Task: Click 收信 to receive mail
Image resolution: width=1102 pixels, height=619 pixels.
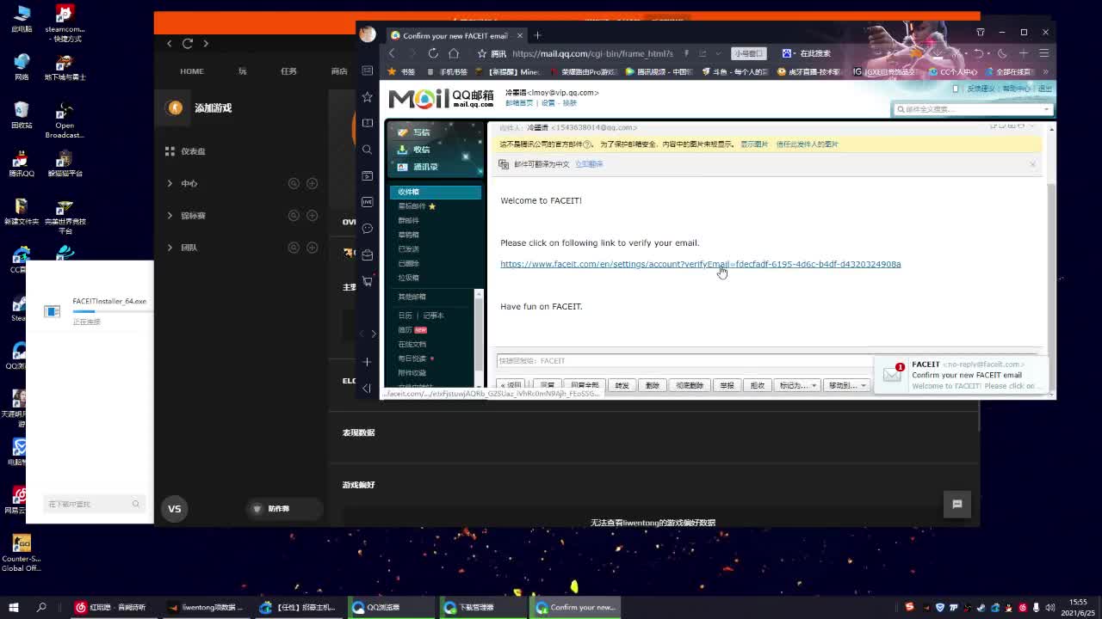Action: point(419,150)
